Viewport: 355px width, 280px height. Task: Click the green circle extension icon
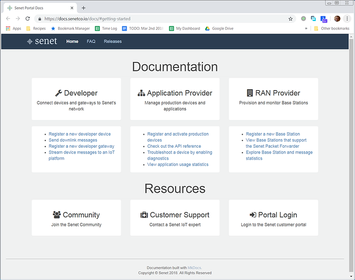[x=303, y=19]
